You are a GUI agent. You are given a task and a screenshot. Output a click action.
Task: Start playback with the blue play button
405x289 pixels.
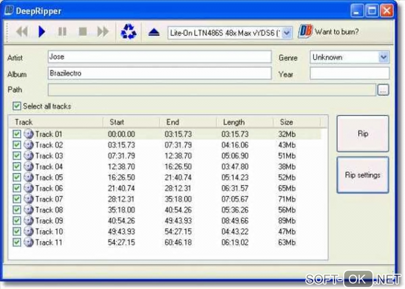pos(42,32)
